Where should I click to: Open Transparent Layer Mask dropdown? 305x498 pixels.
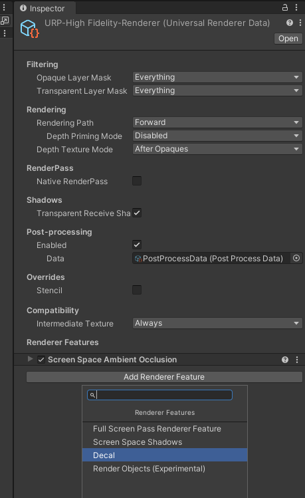tap(217, 90)
